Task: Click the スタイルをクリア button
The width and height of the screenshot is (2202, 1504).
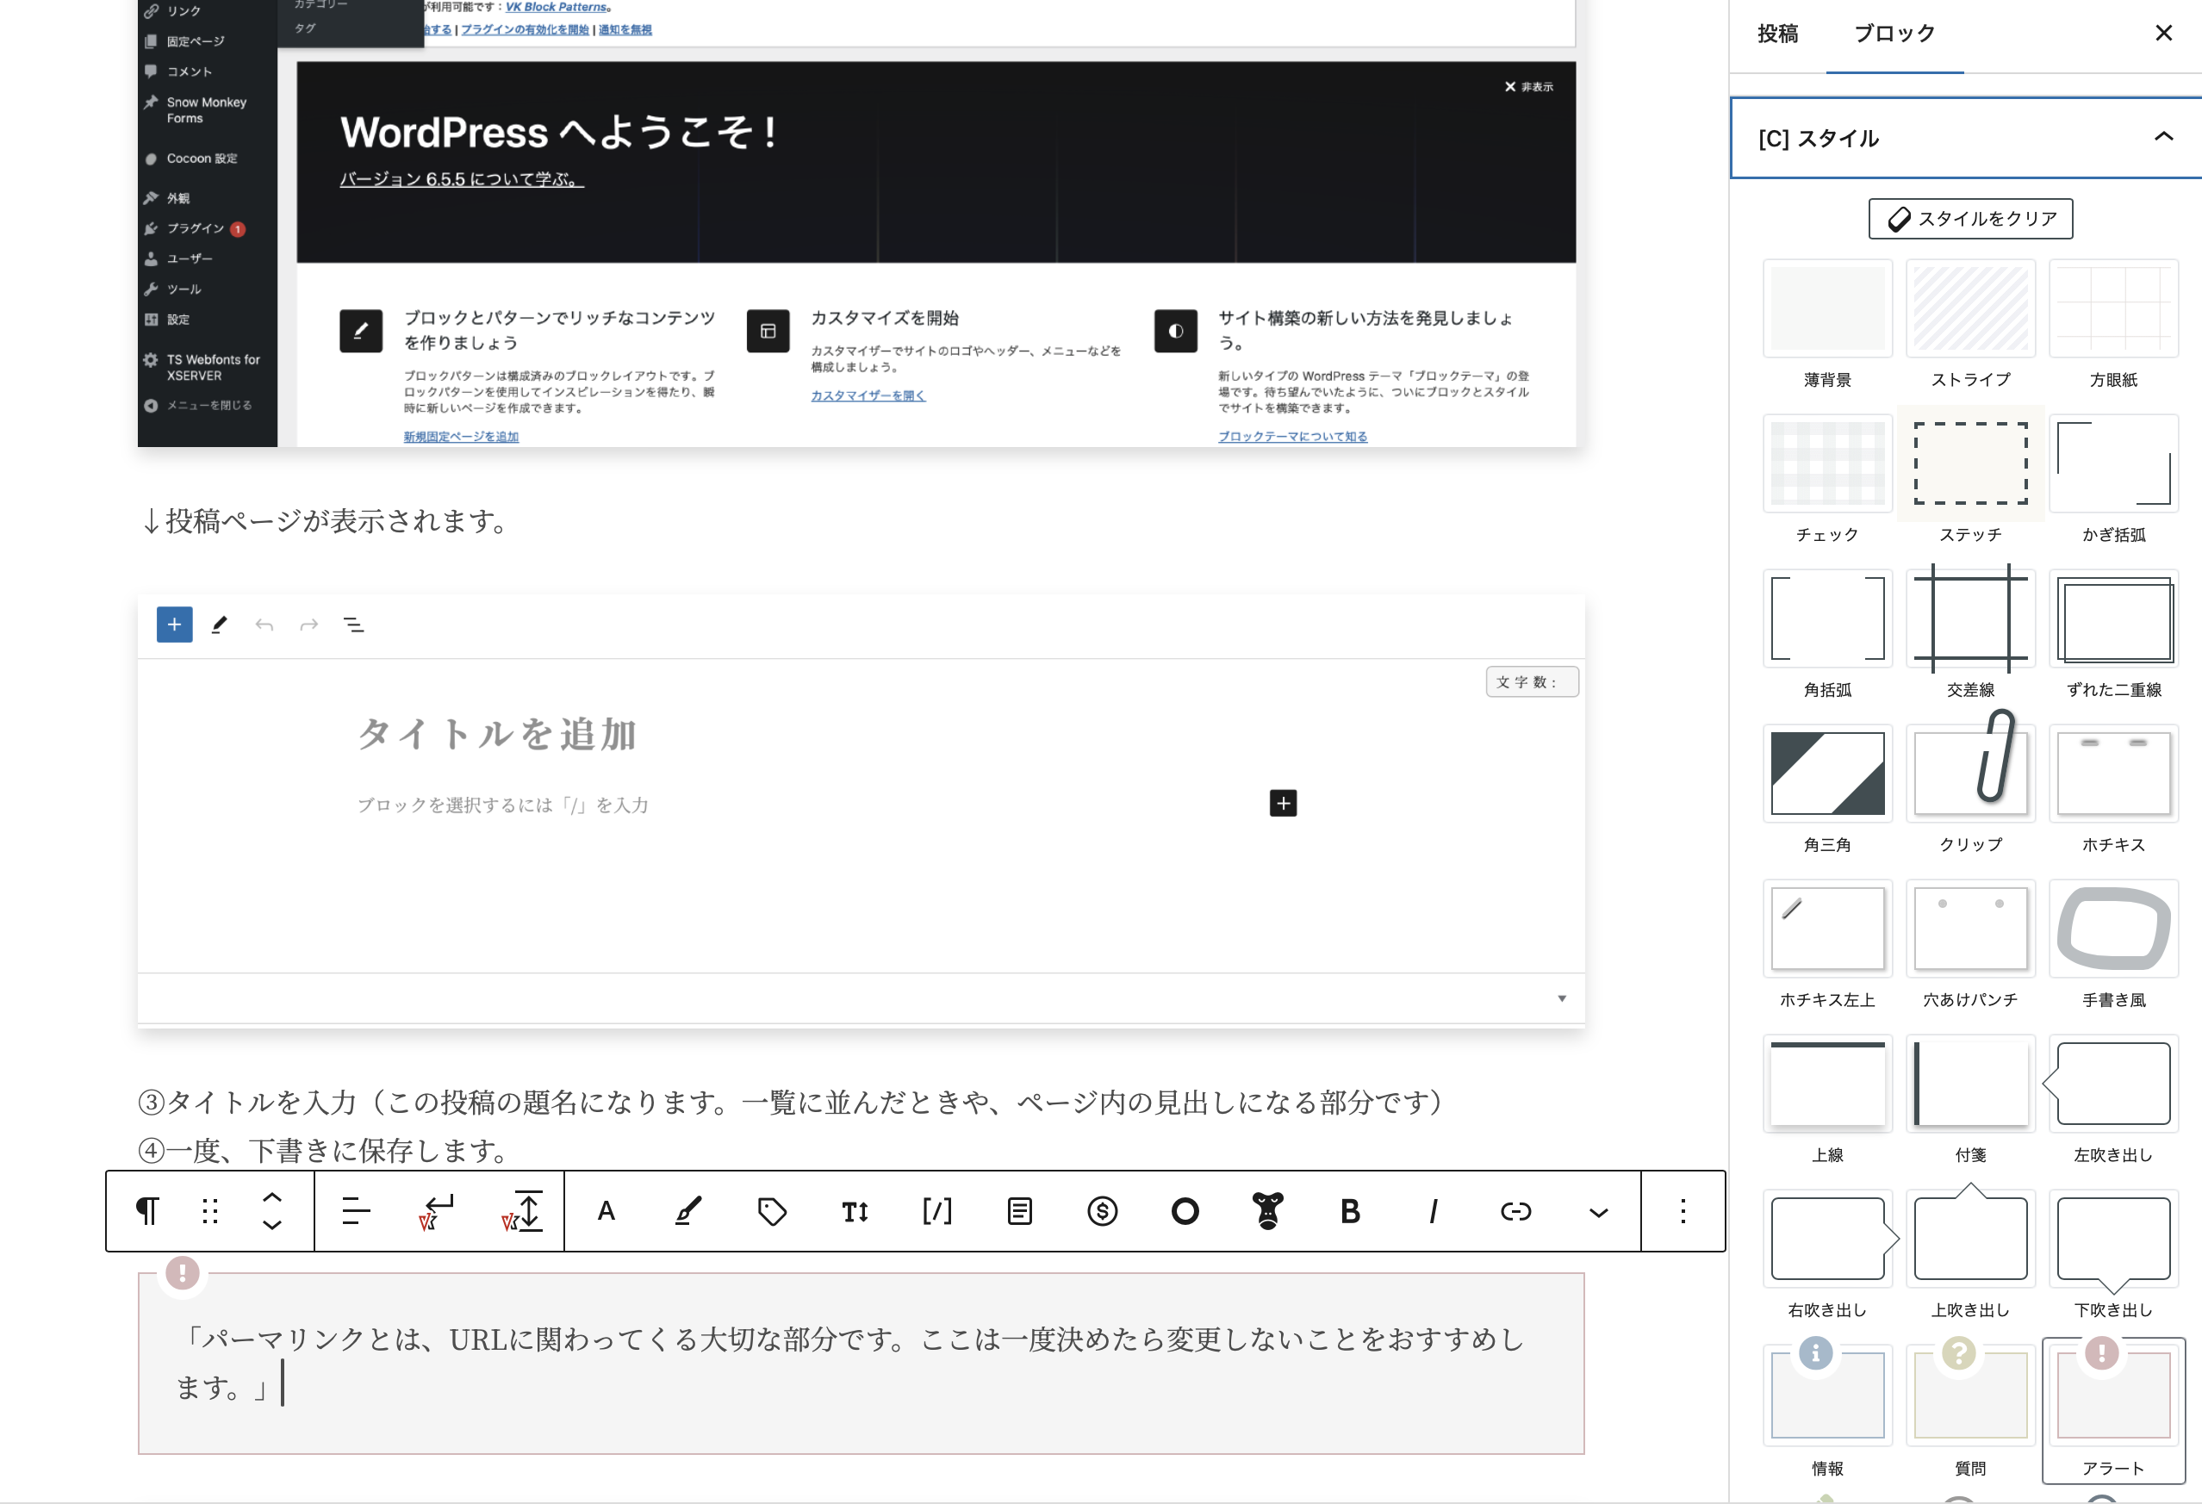Action: 1970,219
